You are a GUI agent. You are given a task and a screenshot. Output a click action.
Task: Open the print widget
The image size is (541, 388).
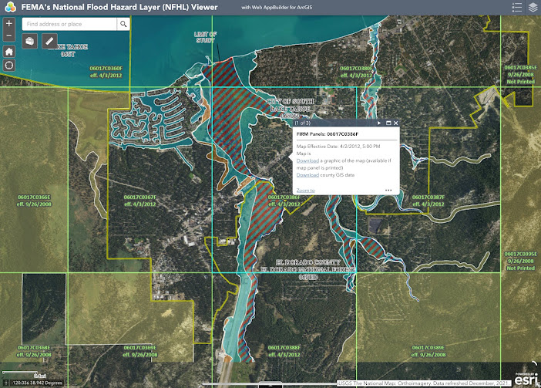(30, 41)
